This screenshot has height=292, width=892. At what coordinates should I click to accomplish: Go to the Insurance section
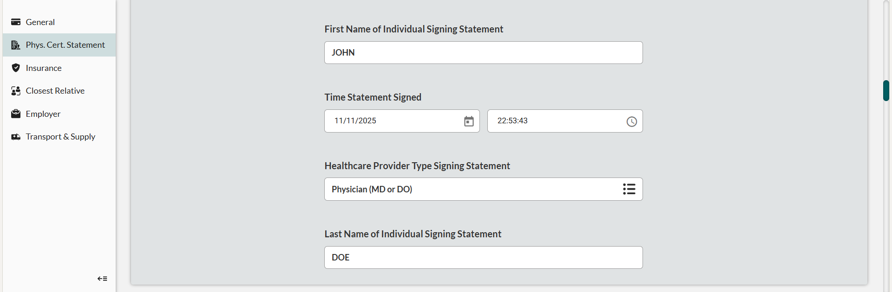click(x=44, y=68)
